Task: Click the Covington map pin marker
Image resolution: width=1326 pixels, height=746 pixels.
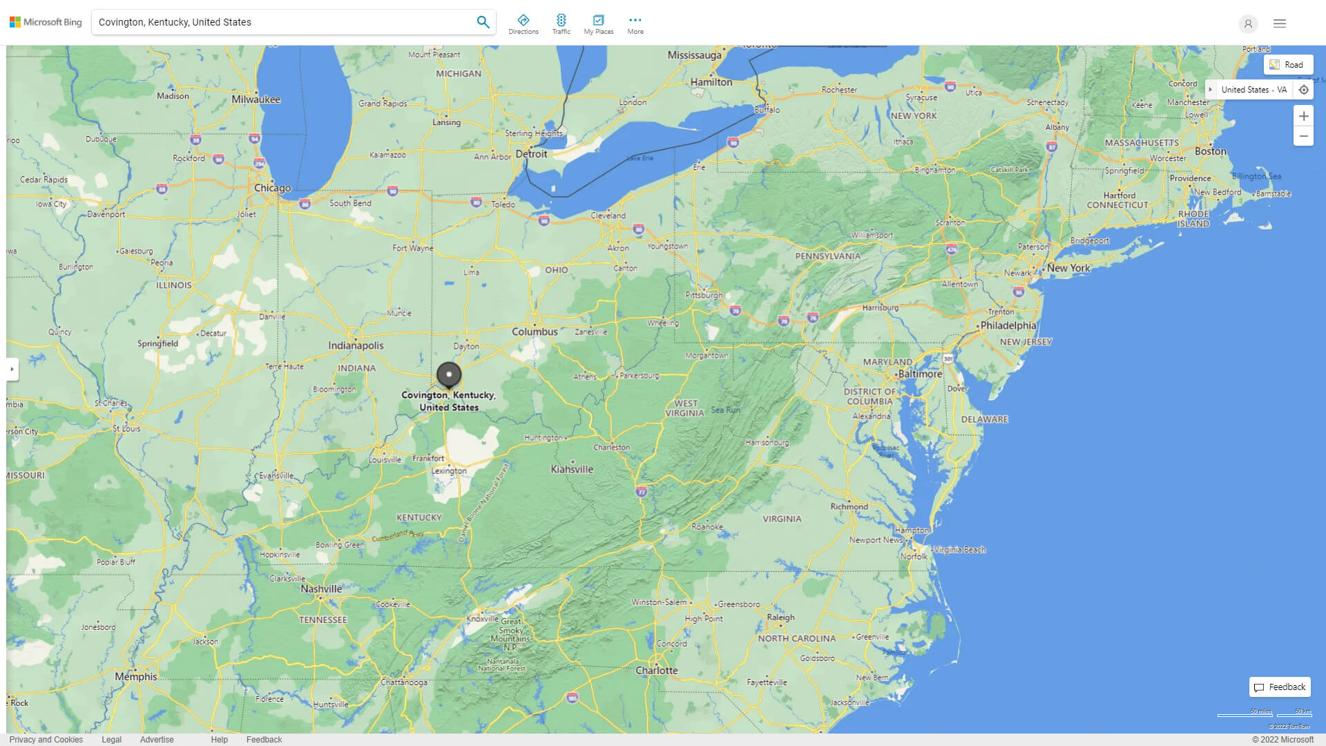Action: (x=449, y=375)
